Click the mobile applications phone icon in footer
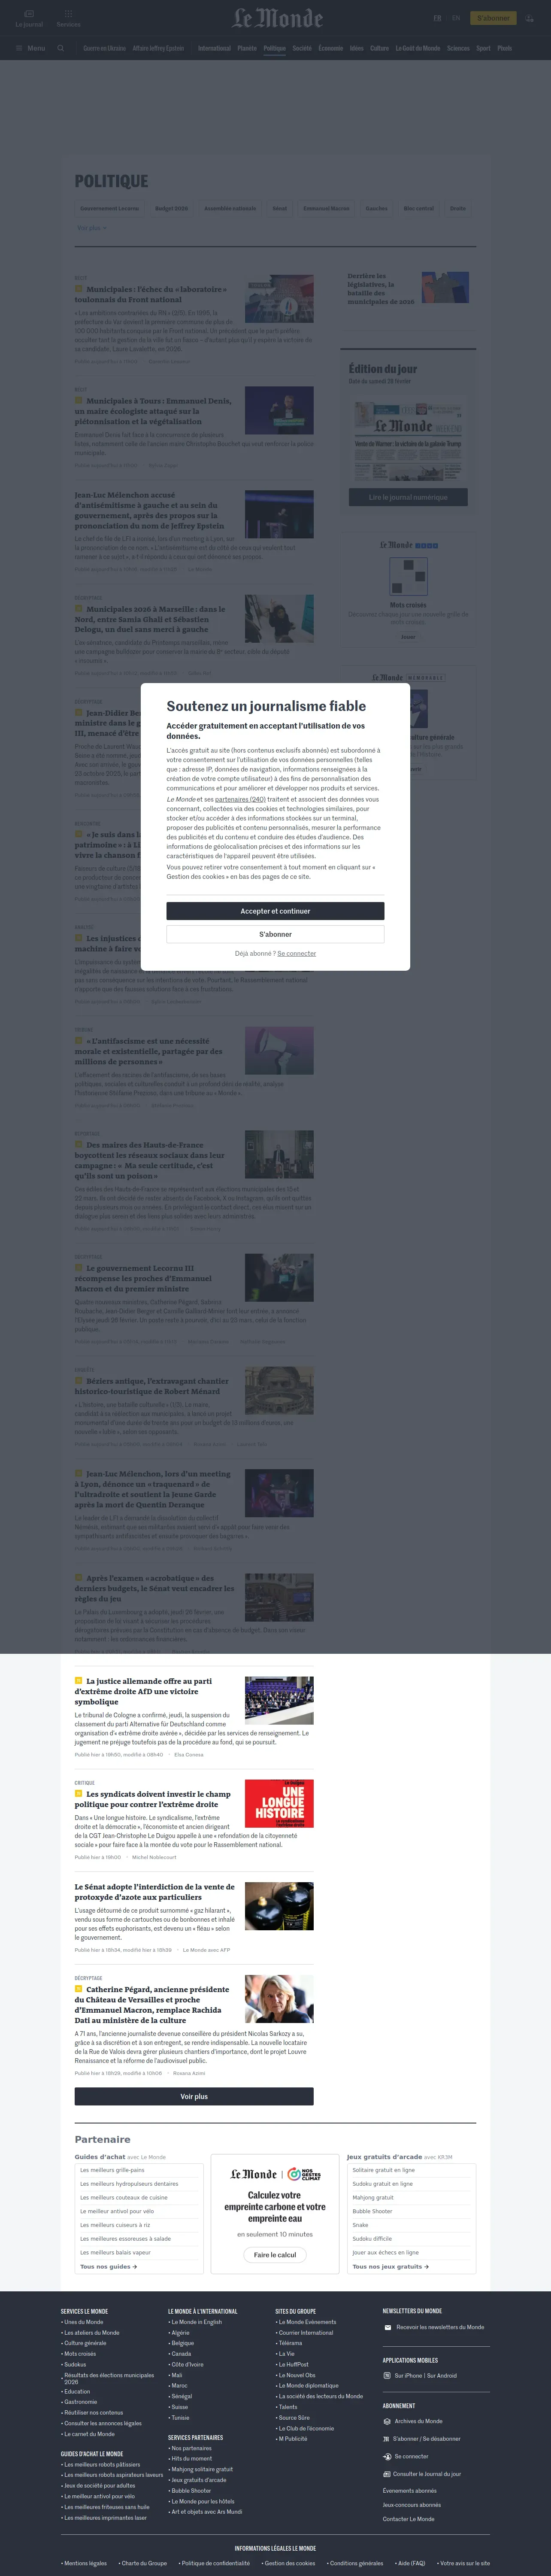 pyautogui.click(x=388, y=2375)
